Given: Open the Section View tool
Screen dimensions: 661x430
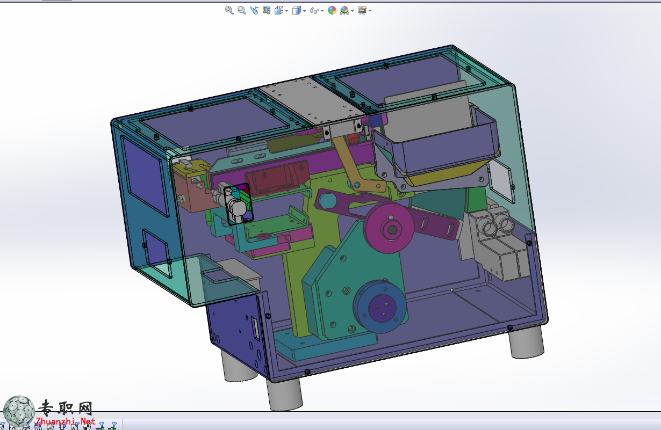Looking at the screenshot, I should point(267,10).
